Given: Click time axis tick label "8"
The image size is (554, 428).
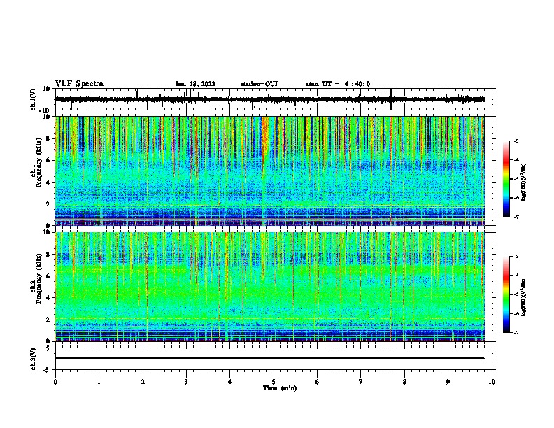Looking at the screenshot, I should coord(404,382).
